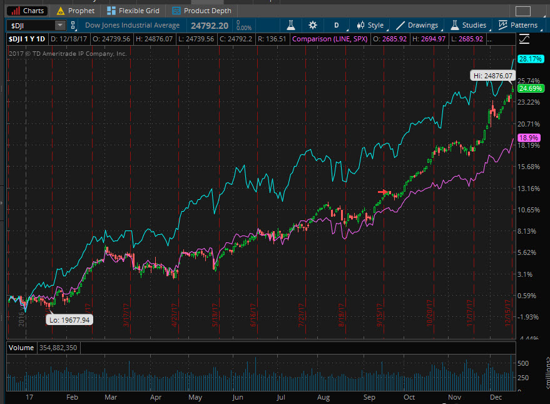
Task: Click the 'D: 12/18/17' date readout
Action: tap(69, 39)
